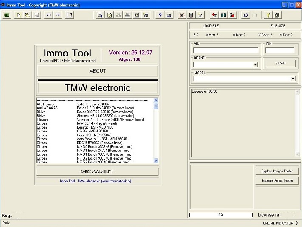Click the black square chip icon
302x227 pixels.
tap(137, 15)
